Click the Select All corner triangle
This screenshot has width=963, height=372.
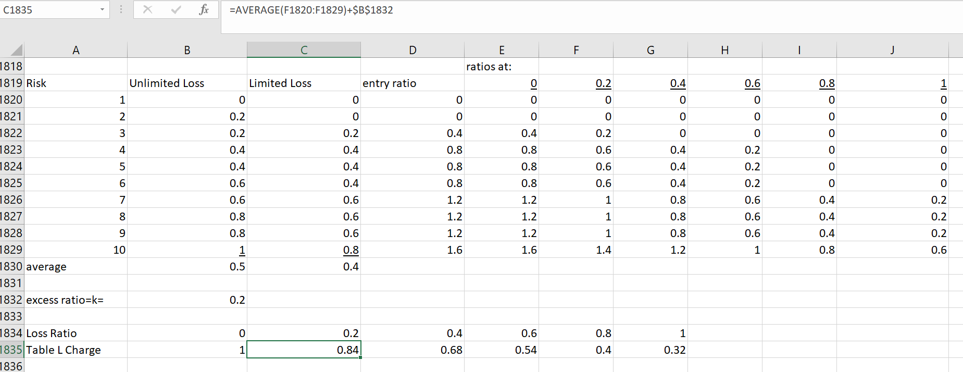(x=16, y=50)
